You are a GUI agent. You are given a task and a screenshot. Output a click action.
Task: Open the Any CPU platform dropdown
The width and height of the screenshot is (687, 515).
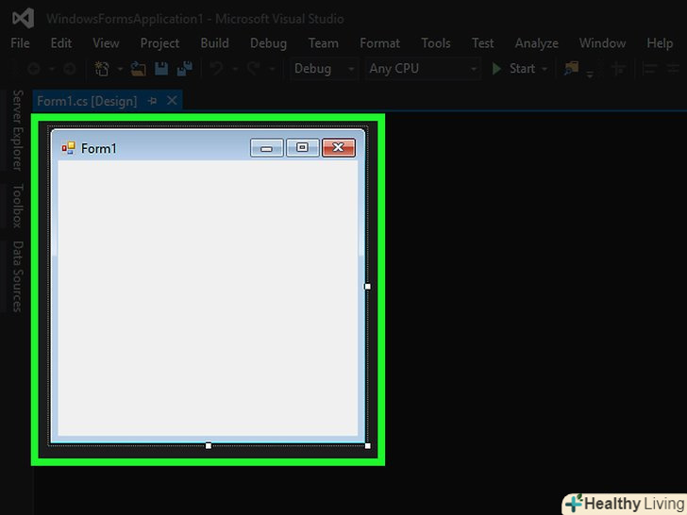422,69
